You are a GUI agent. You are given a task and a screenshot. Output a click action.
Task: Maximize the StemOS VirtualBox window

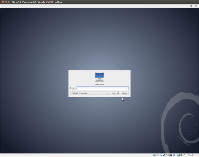pyautogui.click(x=9, y=2)
